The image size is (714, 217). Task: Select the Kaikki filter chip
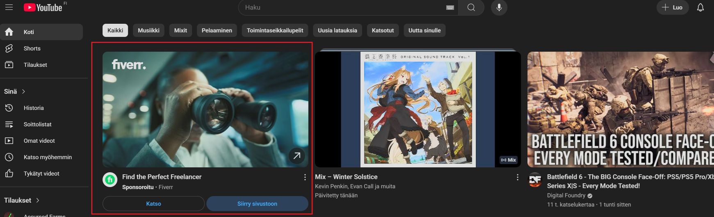[x=115, y=30]
